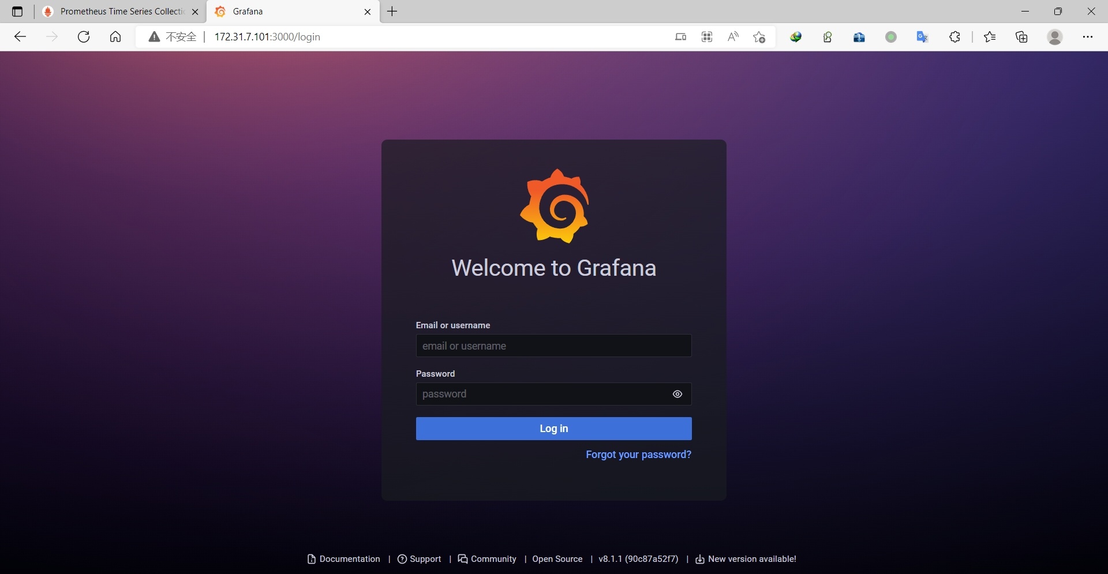1108x574 pixels.
Task: Open the Documentation footer link
Action: 344,559
